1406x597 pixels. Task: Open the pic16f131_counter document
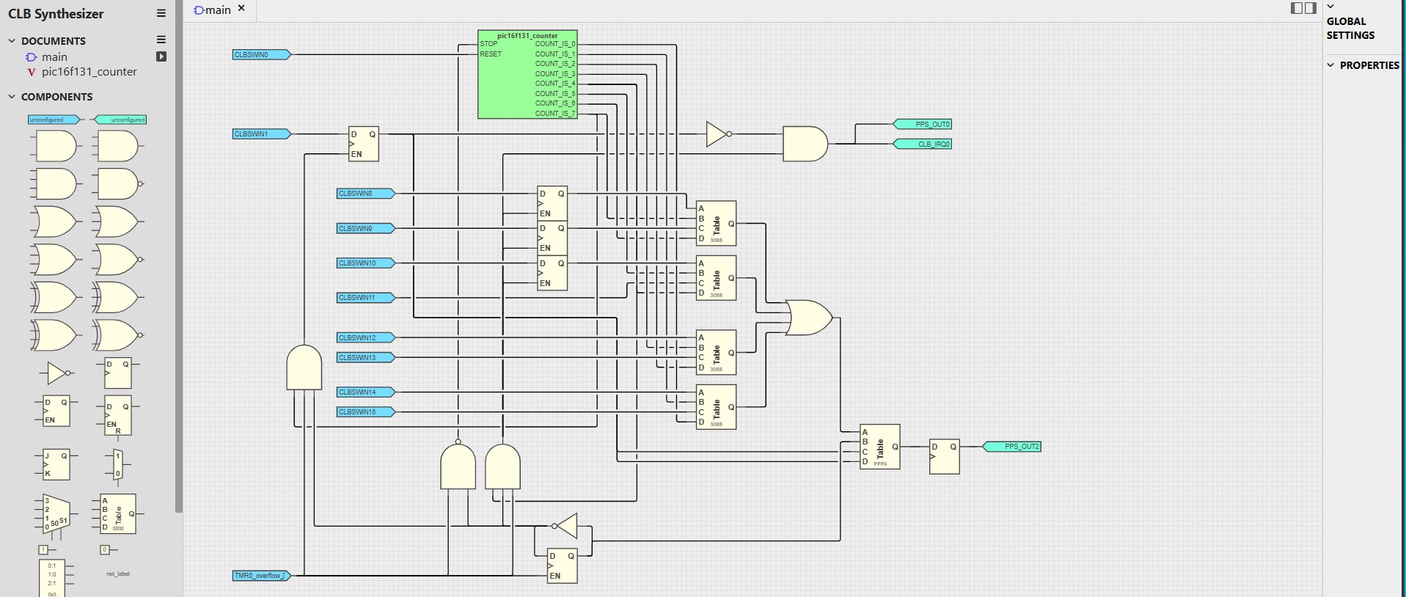(89, 72)
